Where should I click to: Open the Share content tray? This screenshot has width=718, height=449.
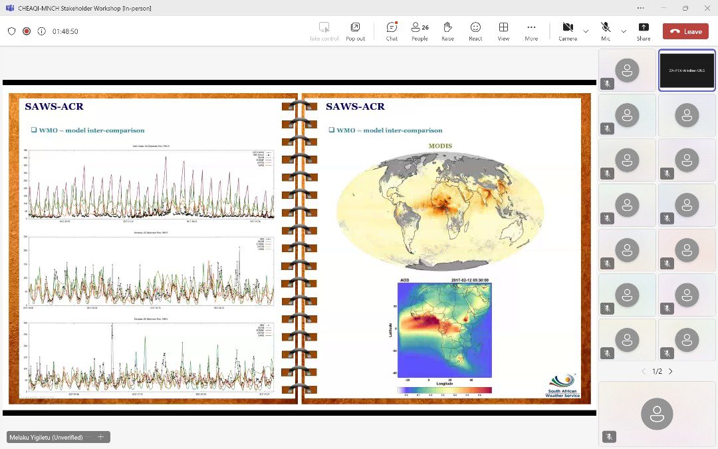pos(644,32)
